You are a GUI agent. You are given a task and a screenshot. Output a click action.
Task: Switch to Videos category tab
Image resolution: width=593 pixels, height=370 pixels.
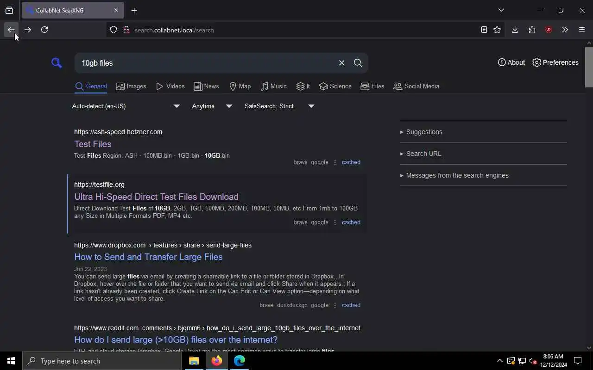(x=170, y=86)
